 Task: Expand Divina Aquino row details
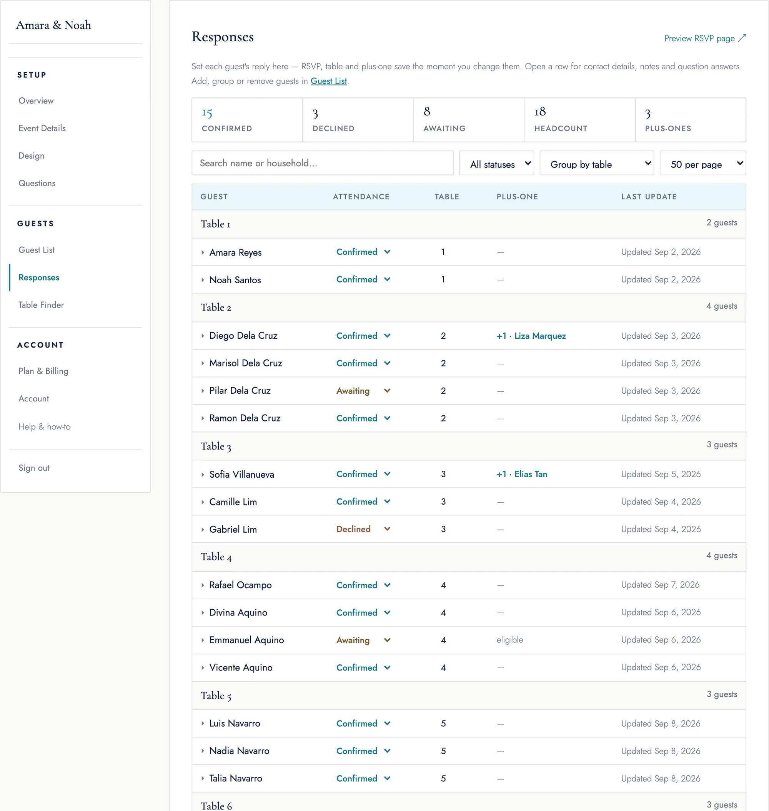pos(203,613)
